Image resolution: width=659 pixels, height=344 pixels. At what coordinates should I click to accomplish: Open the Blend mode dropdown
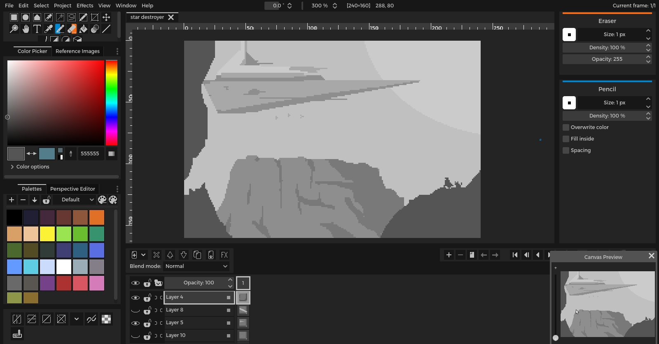point(196,266)
